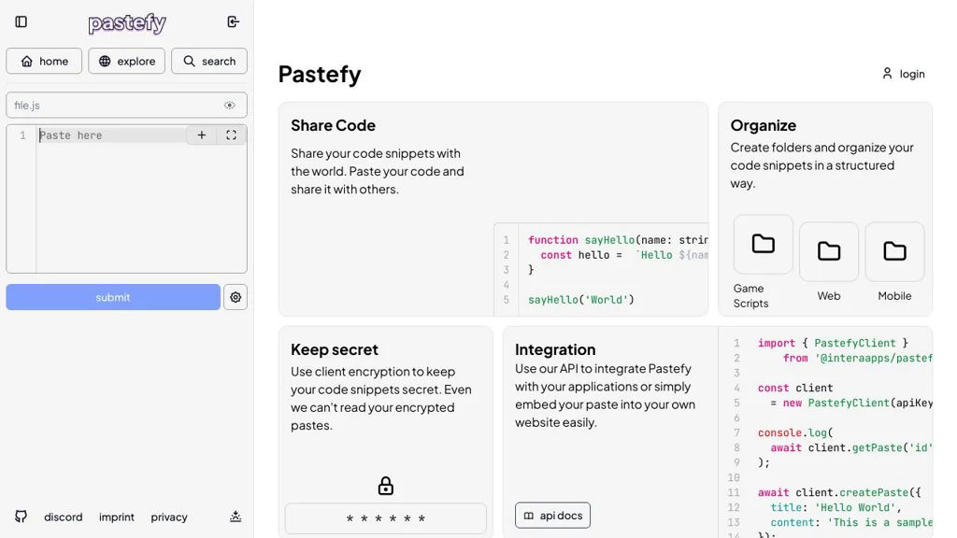Screen dimensions: 957x538
Task: Open the api docs button
Action: pos(552,516)
